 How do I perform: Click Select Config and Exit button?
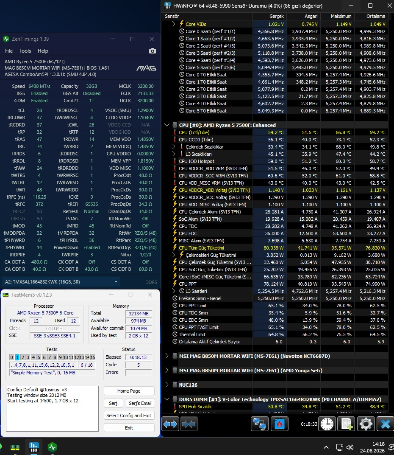tap(129, 416)
